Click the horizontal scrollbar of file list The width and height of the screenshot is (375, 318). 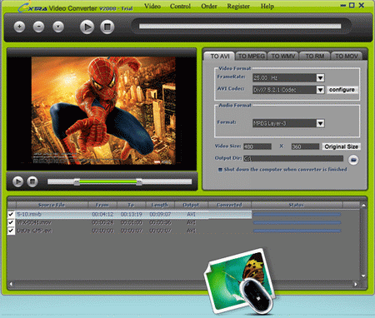183,284
